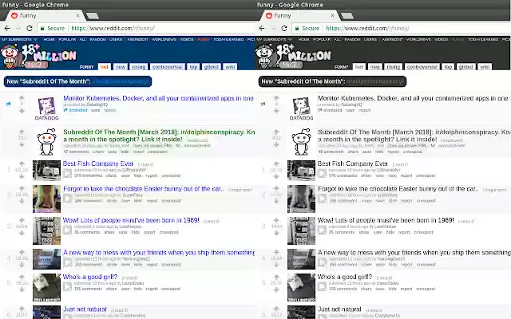Open the Datadog thumbnail in left window

click(x=46, y=108)
